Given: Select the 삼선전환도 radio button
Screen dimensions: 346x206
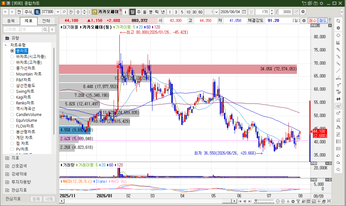Looking at the screenshot, I should click(x=12, y=86).
